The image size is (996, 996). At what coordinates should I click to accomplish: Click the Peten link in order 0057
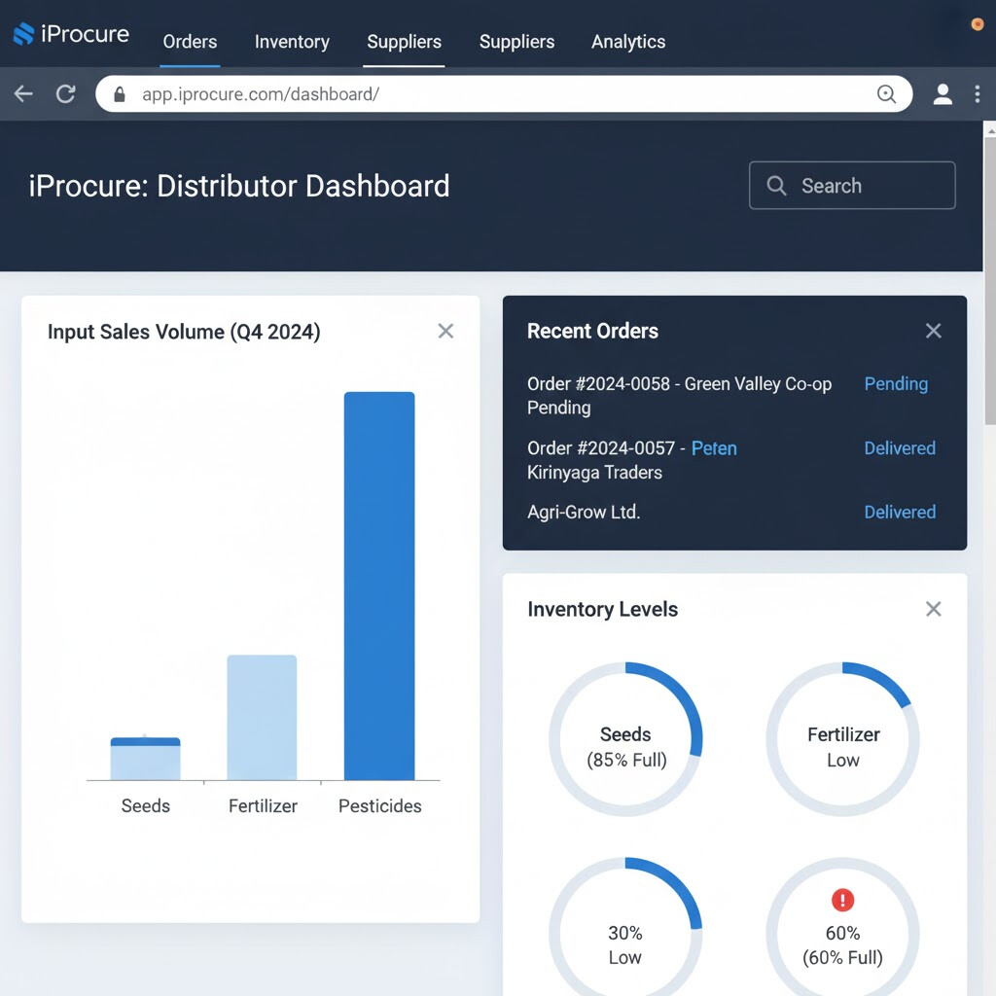click(x=714, y=448)
